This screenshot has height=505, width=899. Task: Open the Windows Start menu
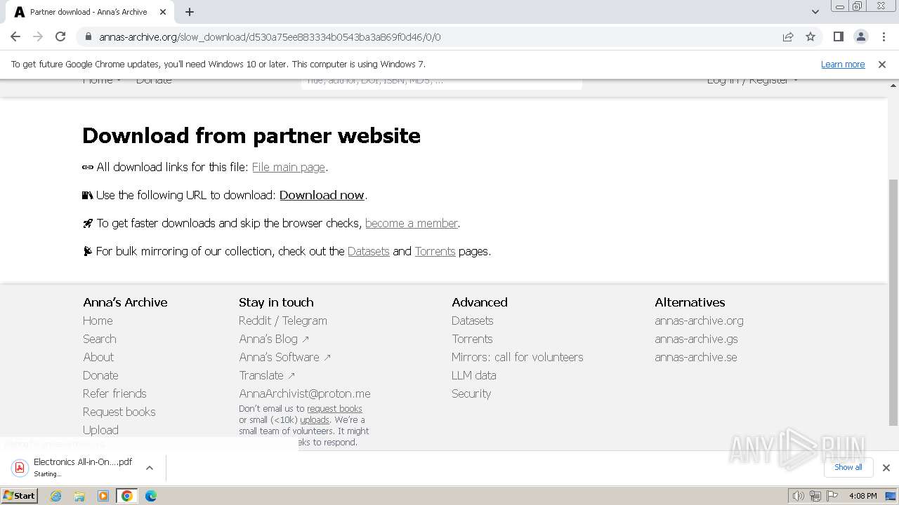(x=19, y=495)
